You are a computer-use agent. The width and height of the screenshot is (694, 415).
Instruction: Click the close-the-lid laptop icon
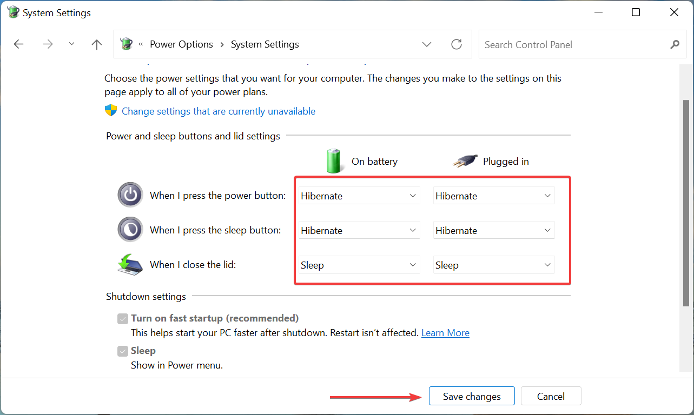[130, 264]
